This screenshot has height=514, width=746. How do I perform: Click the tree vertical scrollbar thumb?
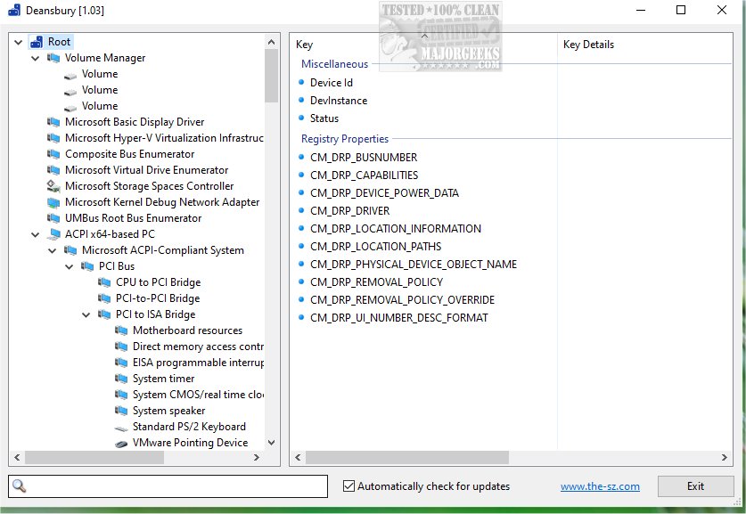point(272,76)
